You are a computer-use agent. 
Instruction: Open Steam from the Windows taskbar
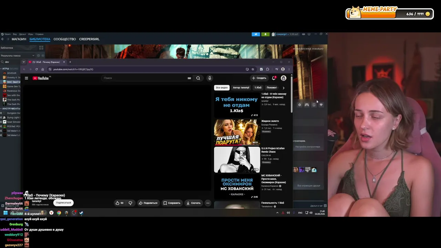click(81, 213)
